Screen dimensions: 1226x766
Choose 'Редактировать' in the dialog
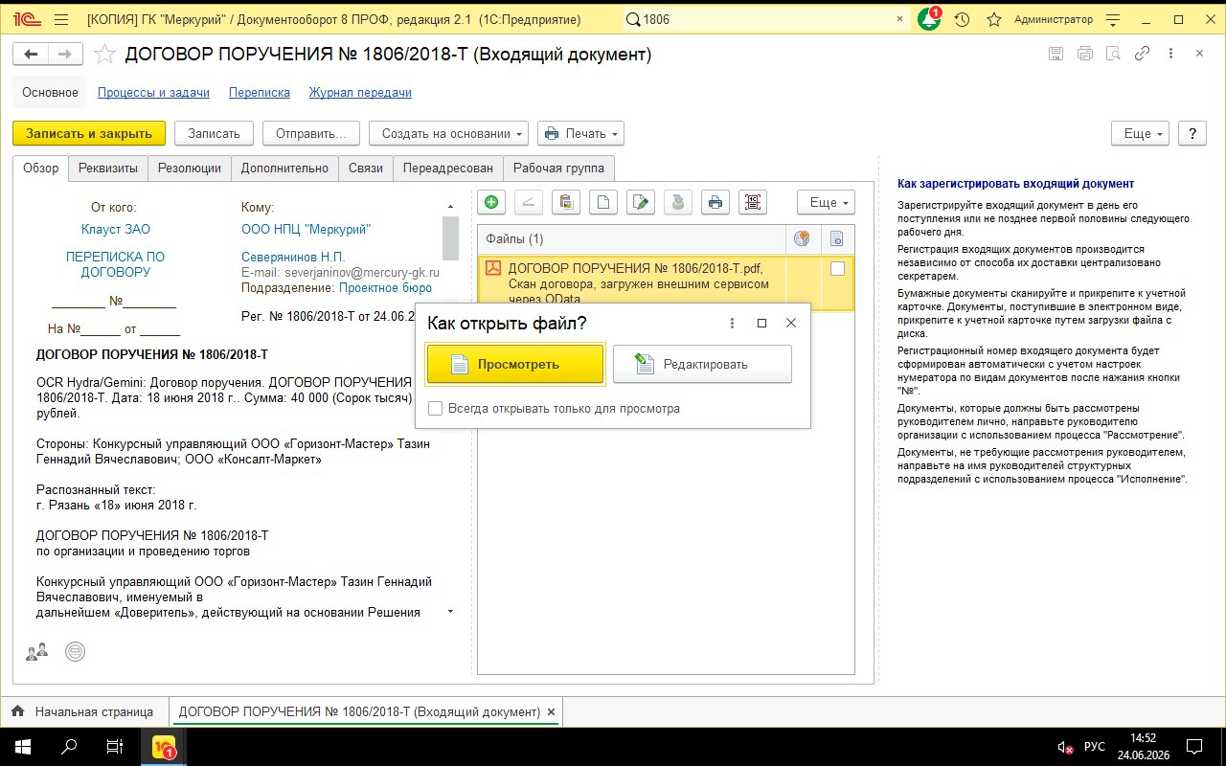tap(702, 364)
